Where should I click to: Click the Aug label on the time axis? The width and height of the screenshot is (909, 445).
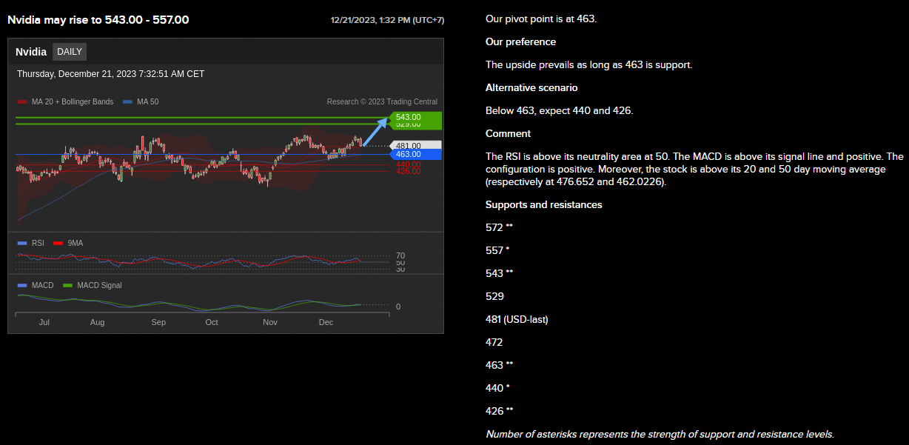[97, 323]
